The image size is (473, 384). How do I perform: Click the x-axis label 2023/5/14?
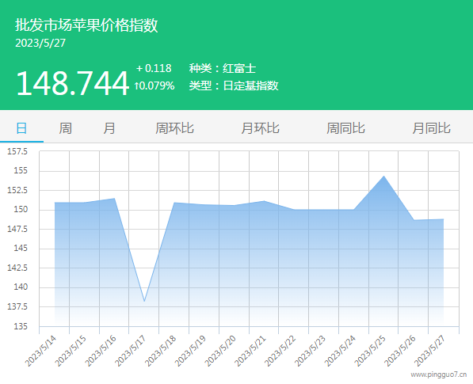[x=40, y=351]
